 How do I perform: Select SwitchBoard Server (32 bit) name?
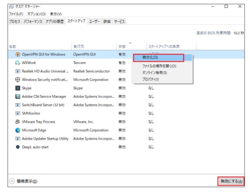coord(43,105)
